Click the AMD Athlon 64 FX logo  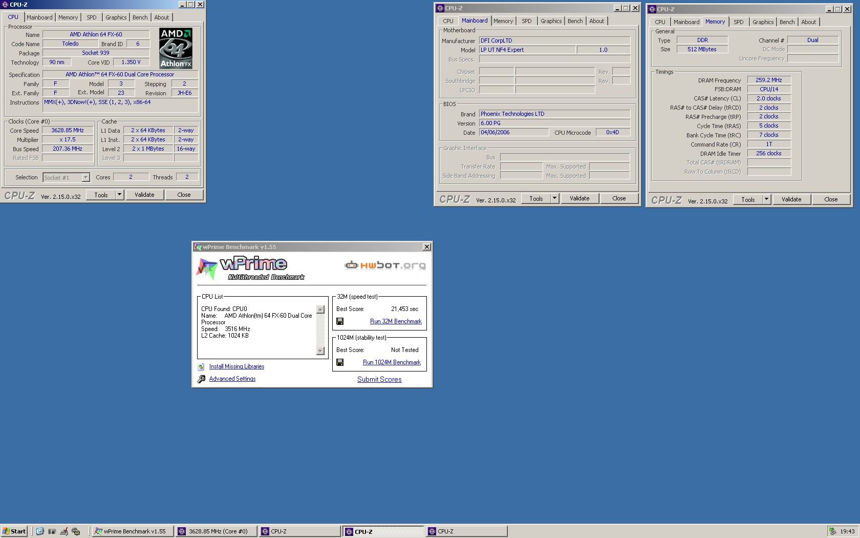[x=176, y=48]
